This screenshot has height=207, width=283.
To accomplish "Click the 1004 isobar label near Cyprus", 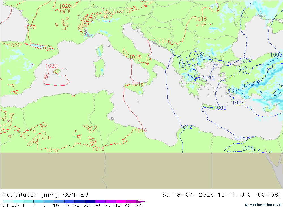I will click(x=238, y=103).
